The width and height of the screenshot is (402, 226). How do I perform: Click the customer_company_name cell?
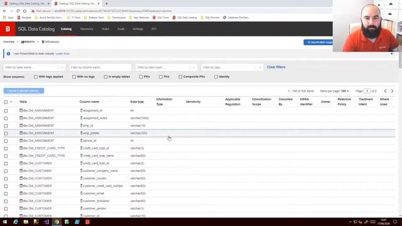(100, 171)
